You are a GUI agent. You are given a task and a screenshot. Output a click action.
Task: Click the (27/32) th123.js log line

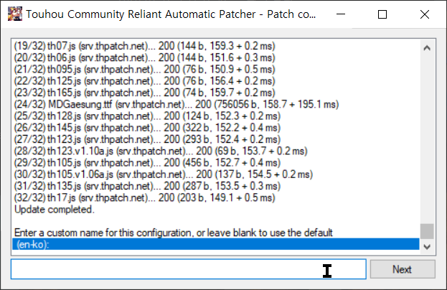point(147,139)
